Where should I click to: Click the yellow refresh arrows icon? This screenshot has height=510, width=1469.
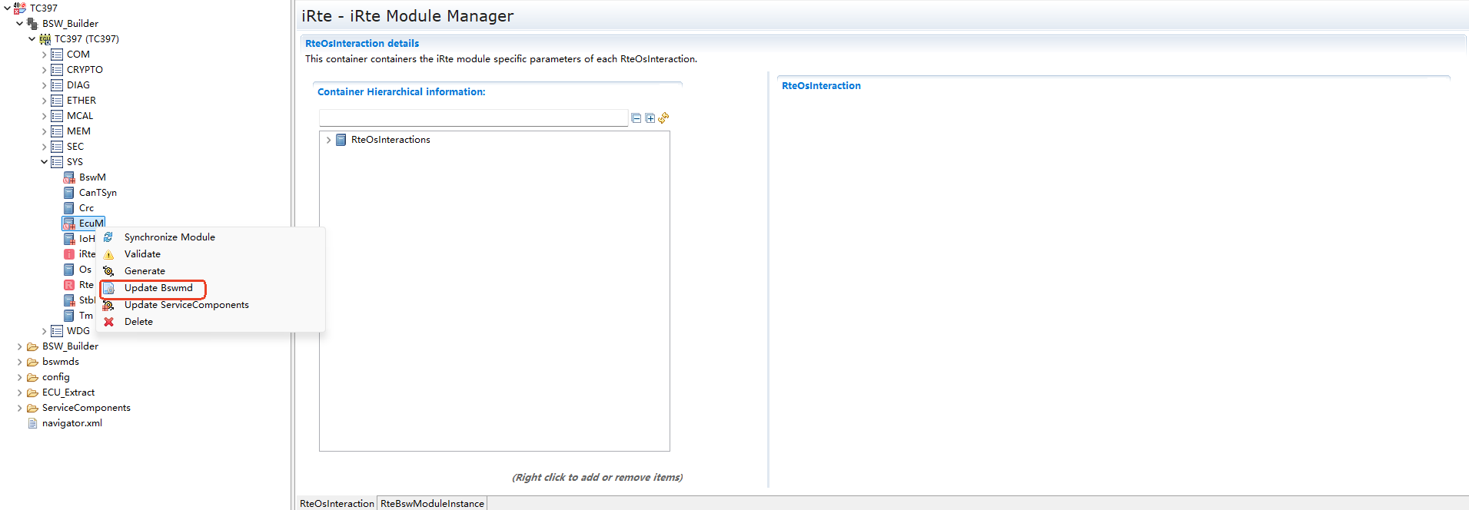pyautogui.click(x=663, y=118)
